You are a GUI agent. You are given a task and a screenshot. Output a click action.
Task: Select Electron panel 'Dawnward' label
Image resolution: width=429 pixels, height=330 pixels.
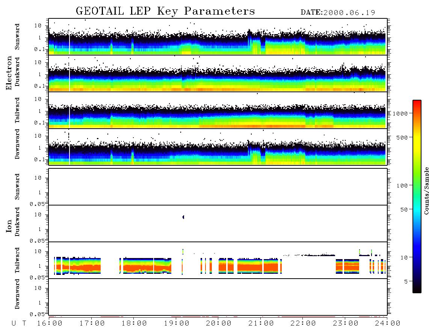17,144
